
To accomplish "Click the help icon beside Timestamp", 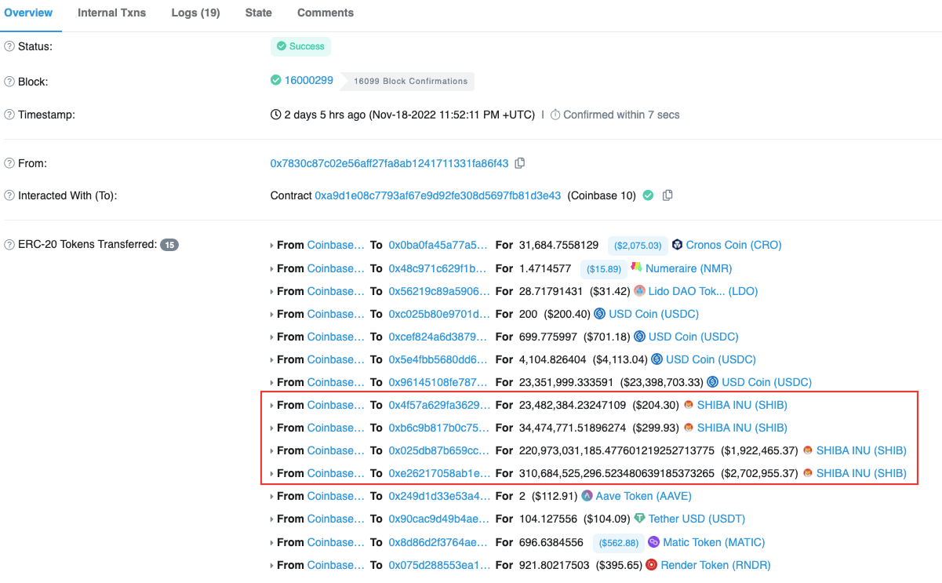I will [x=9, y=115].
